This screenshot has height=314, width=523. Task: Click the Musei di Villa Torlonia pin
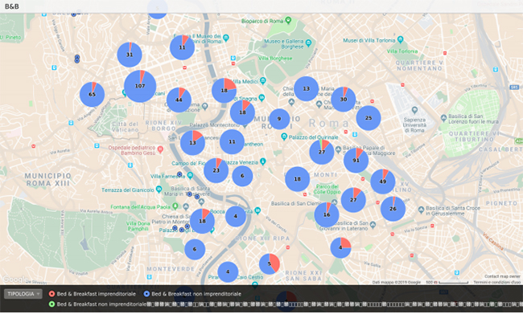[x=401, y=39]
